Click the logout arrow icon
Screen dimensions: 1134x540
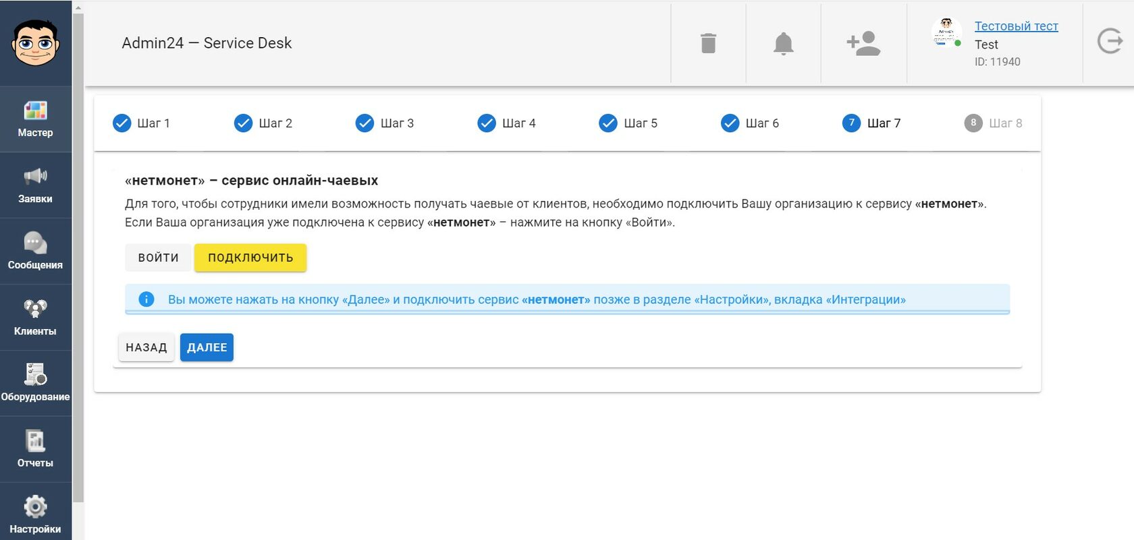[1109, 41]
